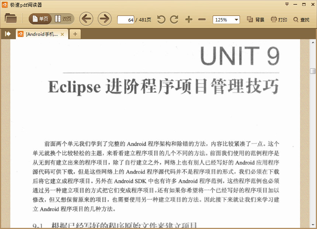
Task: Go to the previous page with the left arrow
Action: 86,19
